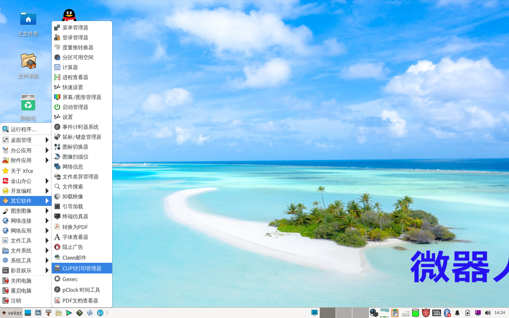Select 转换为PDF entry
The image size is (509, 318).
coord(82,227)
